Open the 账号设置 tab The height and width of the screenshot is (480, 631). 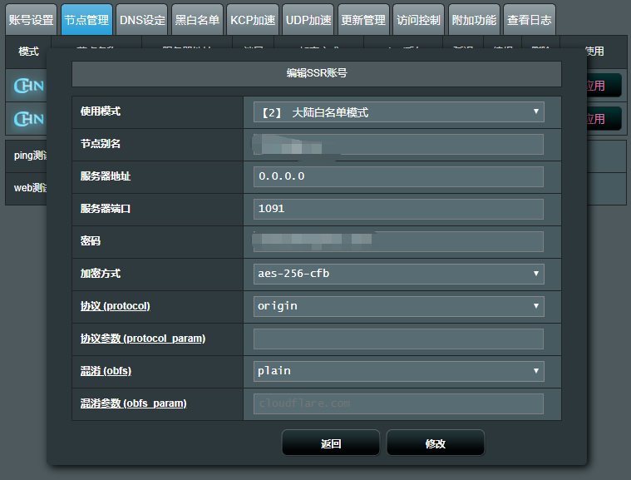(x=31, y=20)
